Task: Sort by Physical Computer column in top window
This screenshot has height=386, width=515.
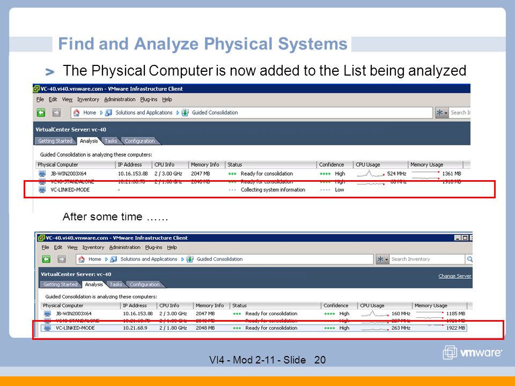Action: click(x=76, y=165)
